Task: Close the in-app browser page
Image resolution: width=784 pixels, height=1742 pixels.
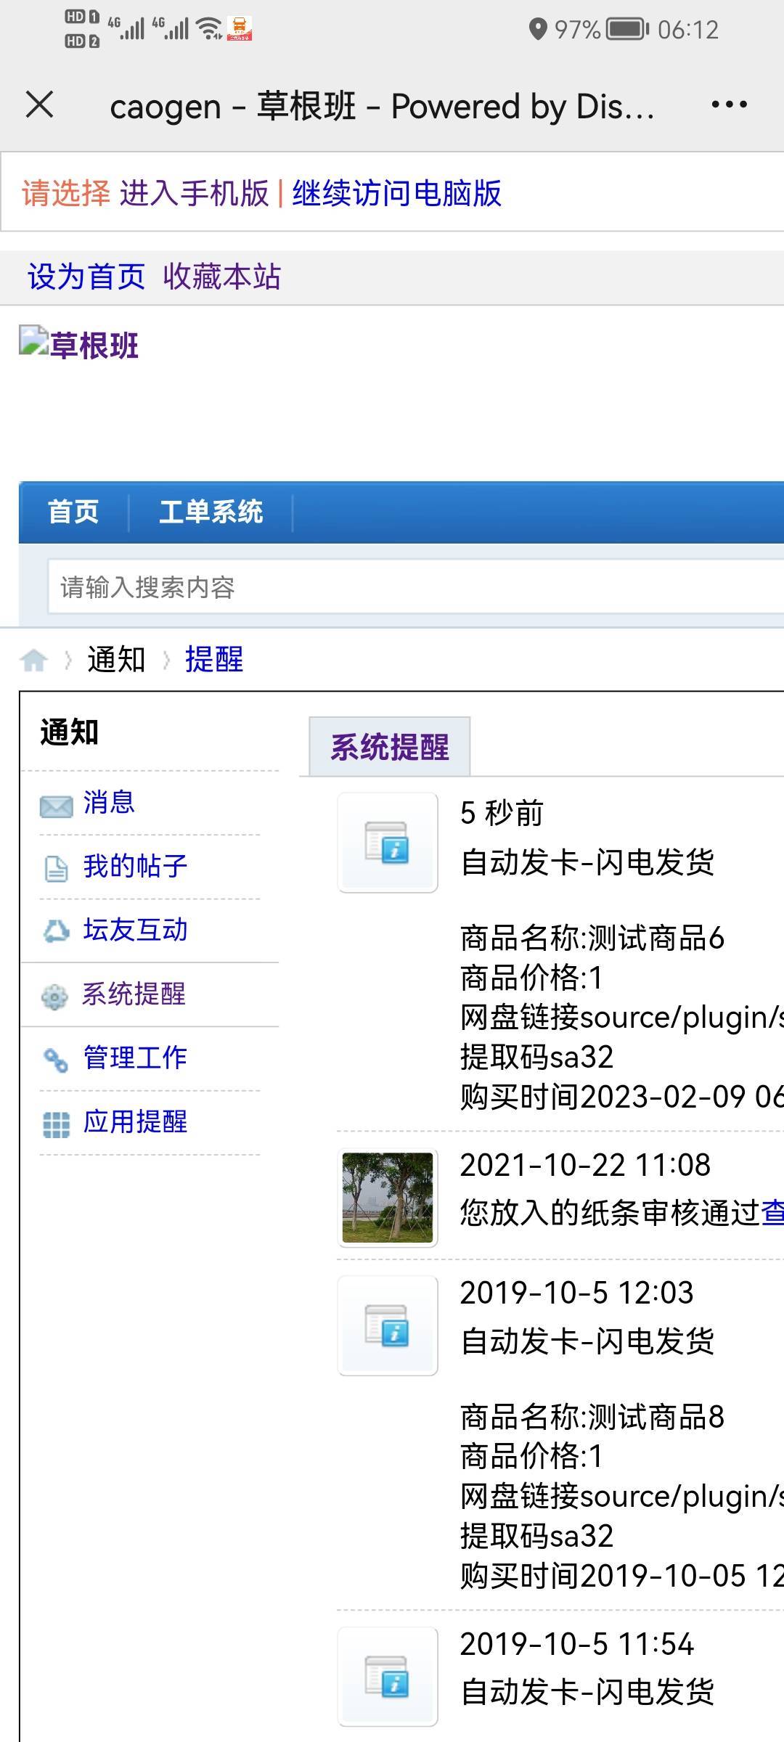Action: click(x=39, y=105)
